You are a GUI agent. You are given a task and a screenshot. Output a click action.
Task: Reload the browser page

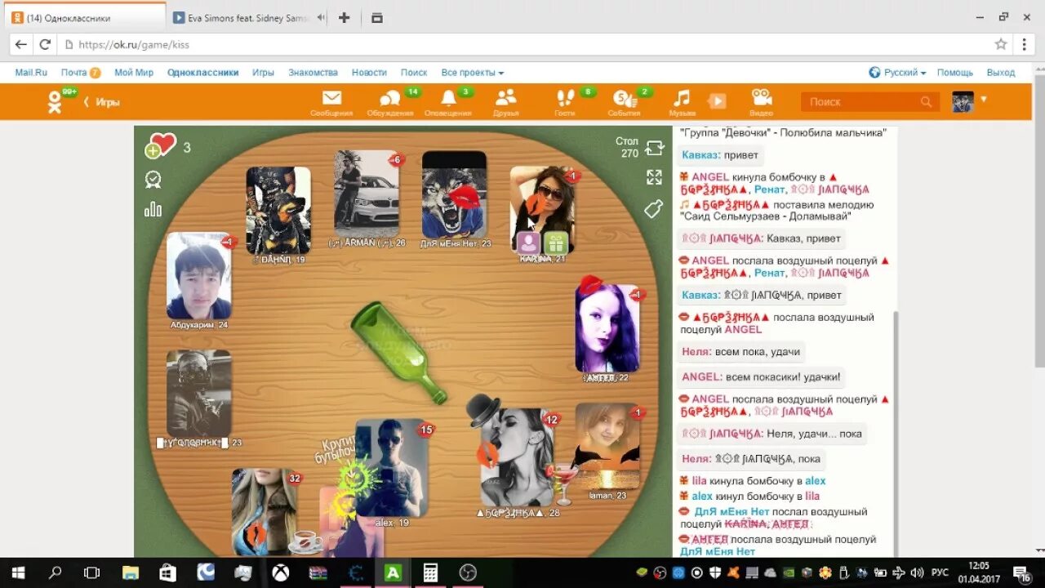45,45
